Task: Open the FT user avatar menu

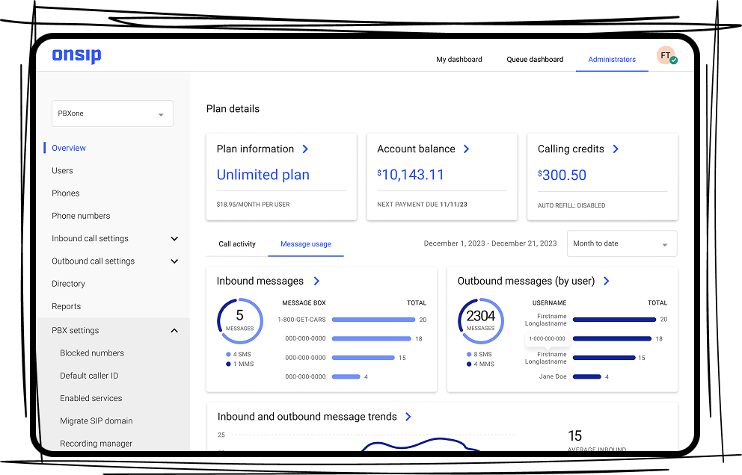Action: click(x=666, y=56)
